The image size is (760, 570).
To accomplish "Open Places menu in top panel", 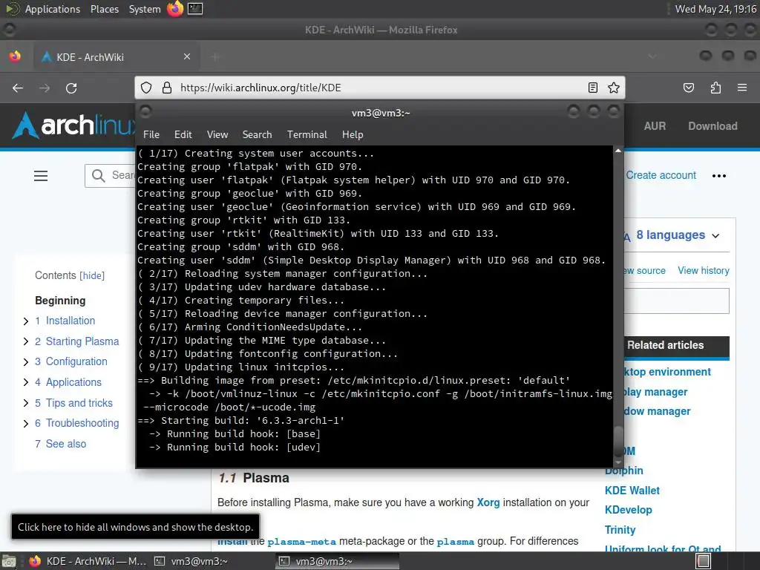I will click(x=104, y=9).
